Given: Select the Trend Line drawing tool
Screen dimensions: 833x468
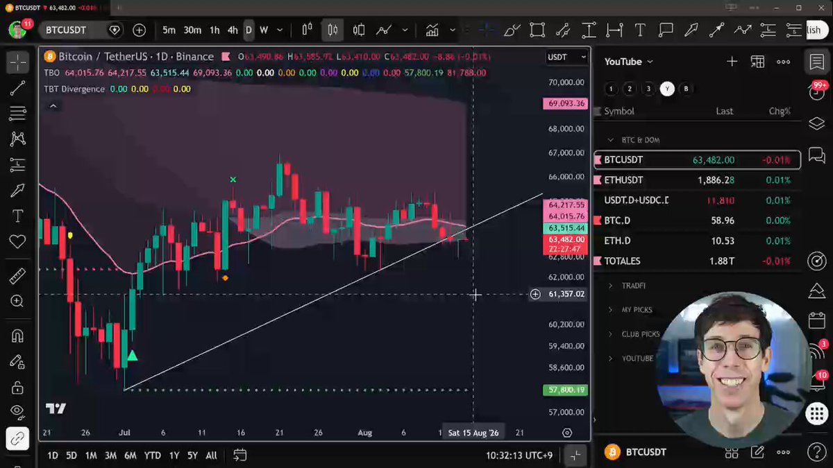Looking at the screenshot, I should (x=17, y=88).
